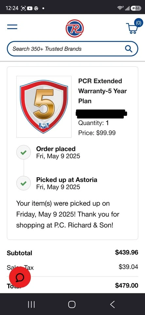Open the hamburger navigation menu
This screenshot has height=315, width=145.
point(12,27)
